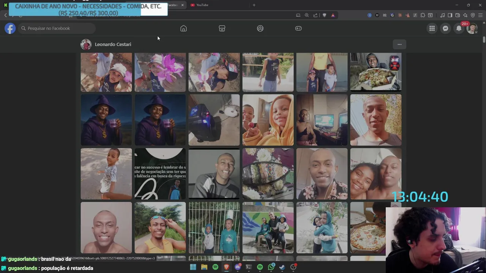Open OBS Studio taskbar icon
Image resolution: width=486 pixels, height=273 pixels.
tap(293, 267)
